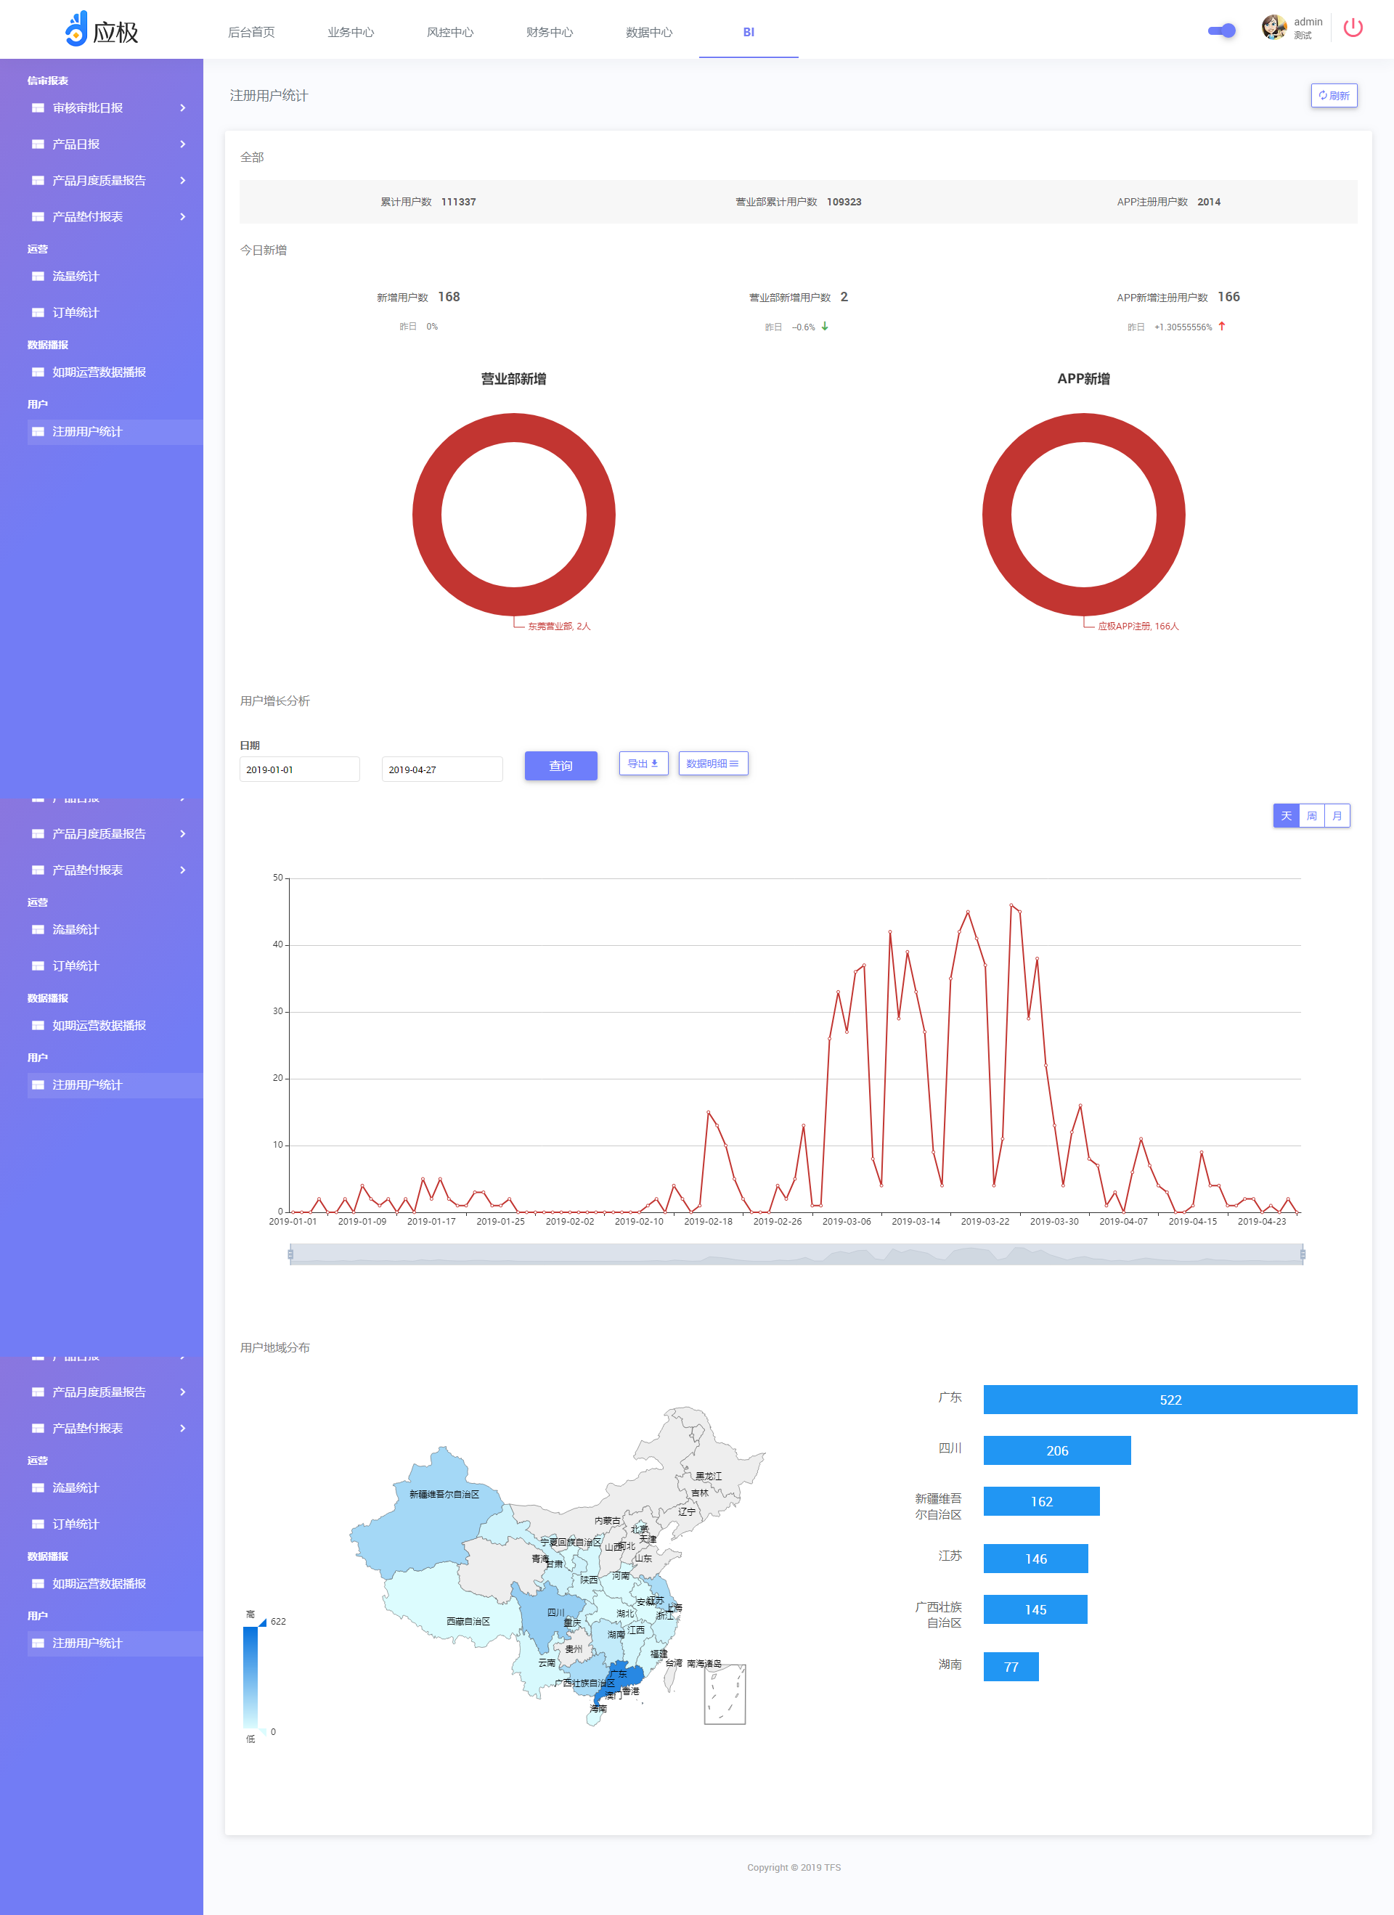This screenshot has width=1394, height=1915.
Task: Click the 广西 bar showing 145
Action: 1035,1609
